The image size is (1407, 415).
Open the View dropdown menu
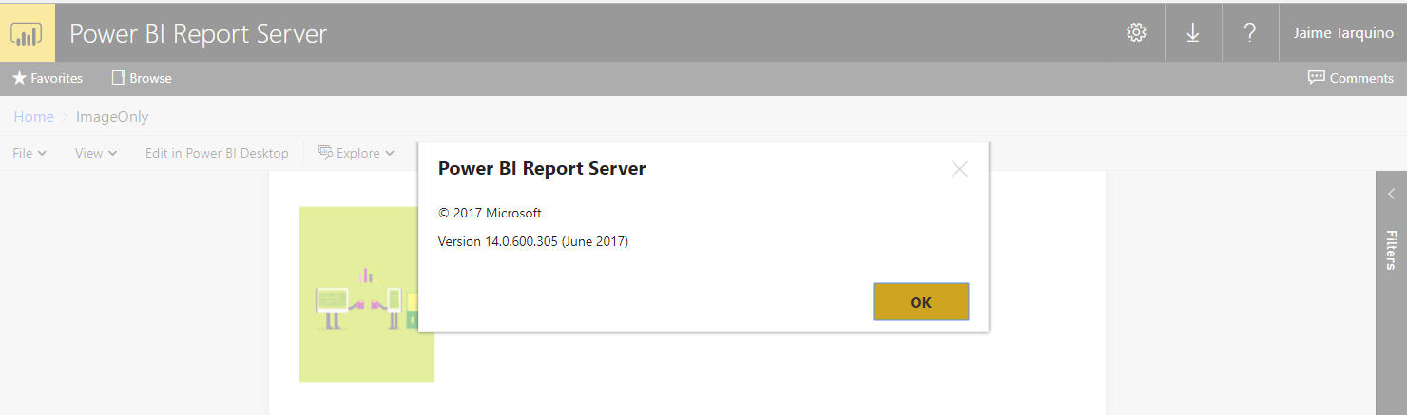click(96, 153)
